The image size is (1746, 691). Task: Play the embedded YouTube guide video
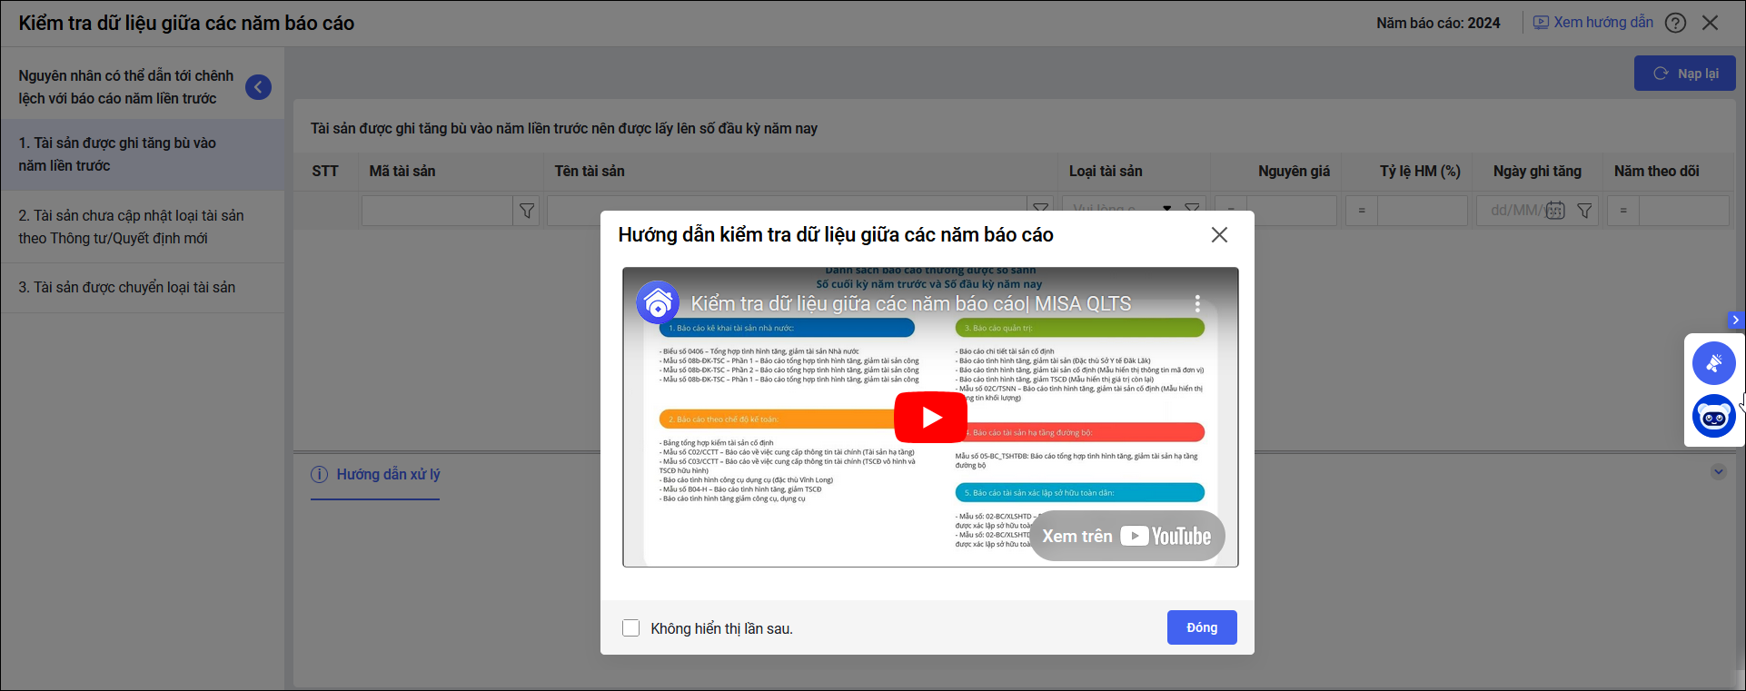tap(931, 418)
